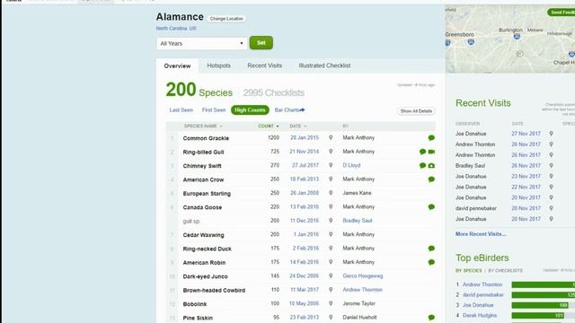This screenshot has width=575, height=323.
Task: Click Andrew Thornton's green species bar
Action: pyautogui.click(x=543, y=284)
